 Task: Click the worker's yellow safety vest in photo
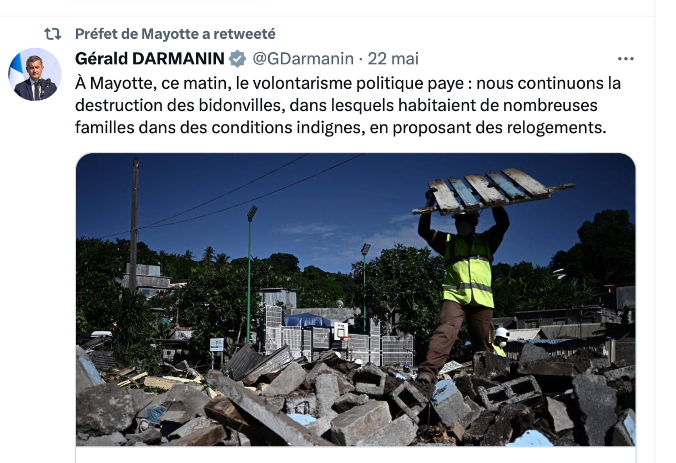pos(468,271)
